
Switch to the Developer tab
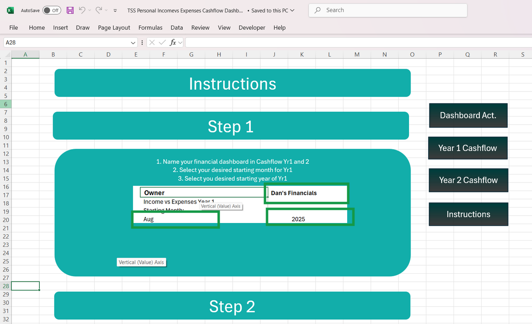tap(252, 28)
